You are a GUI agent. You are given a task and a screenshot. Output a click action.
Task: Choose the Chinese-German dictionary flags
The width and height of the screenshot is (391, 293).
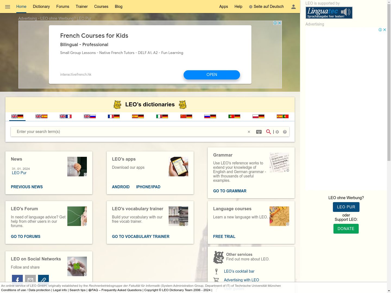(x=186, y=116)
